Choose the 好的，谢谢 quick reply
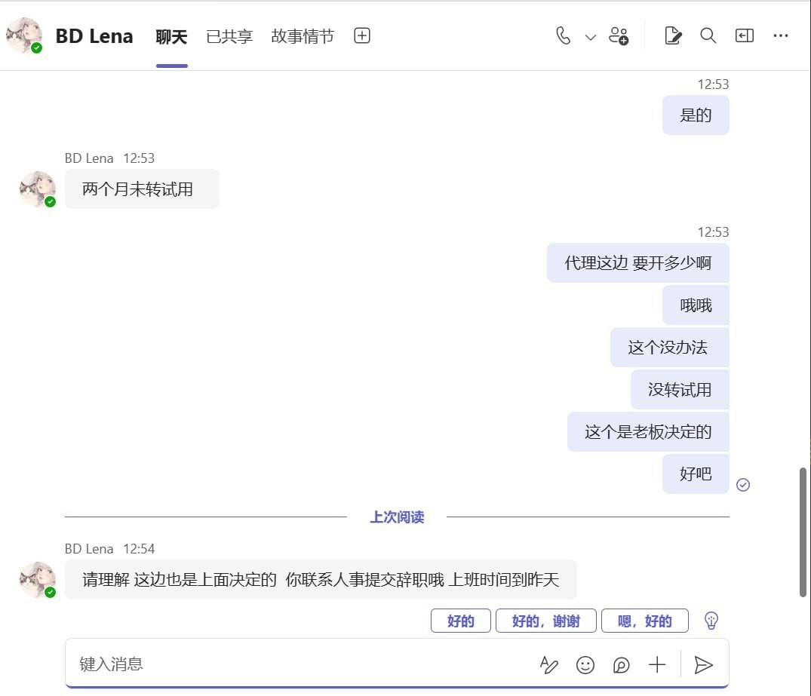The width and height of the screenshot is (811, 696). click(545, 621)
